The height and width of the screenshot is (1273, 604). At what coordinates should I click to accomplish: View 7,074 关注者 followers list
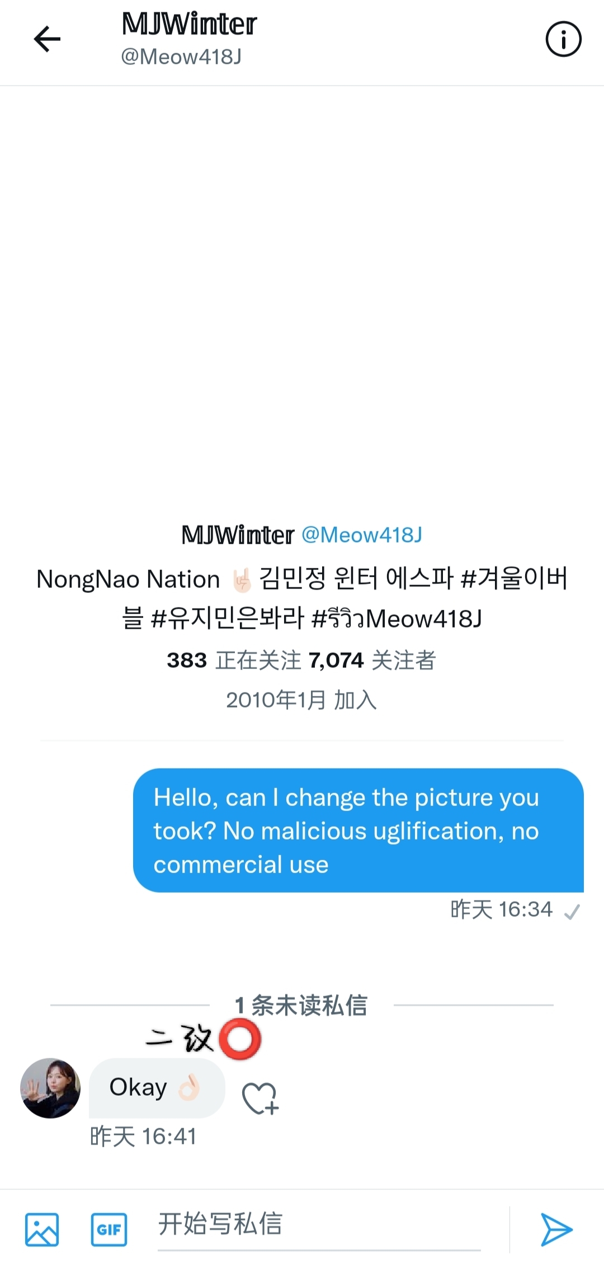tap(372, 661)
